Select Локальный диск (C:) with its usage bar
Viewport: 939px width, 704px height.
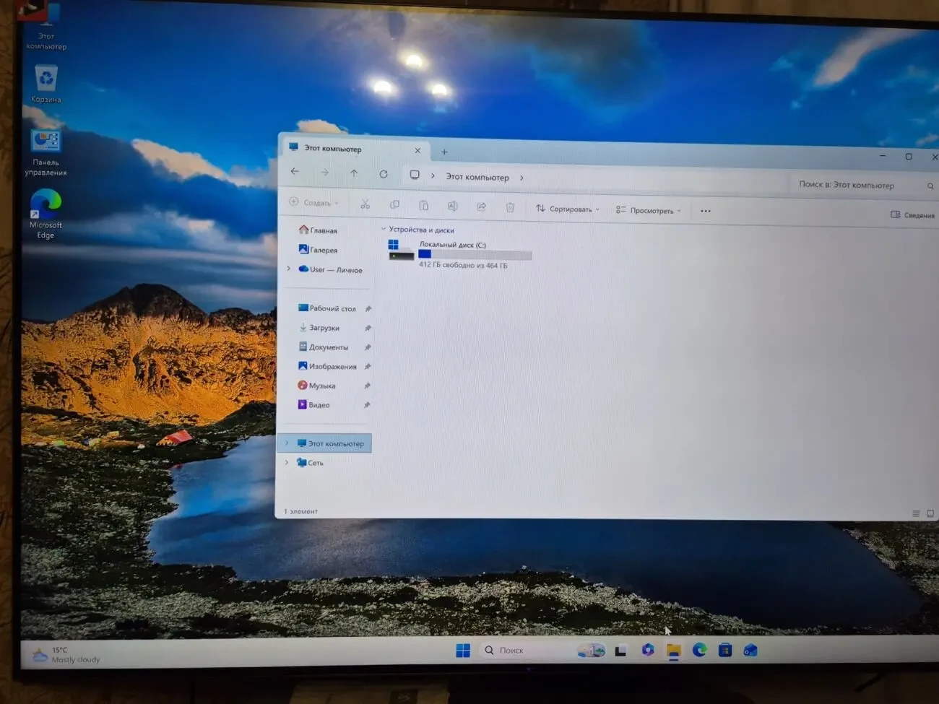(460, 254)
